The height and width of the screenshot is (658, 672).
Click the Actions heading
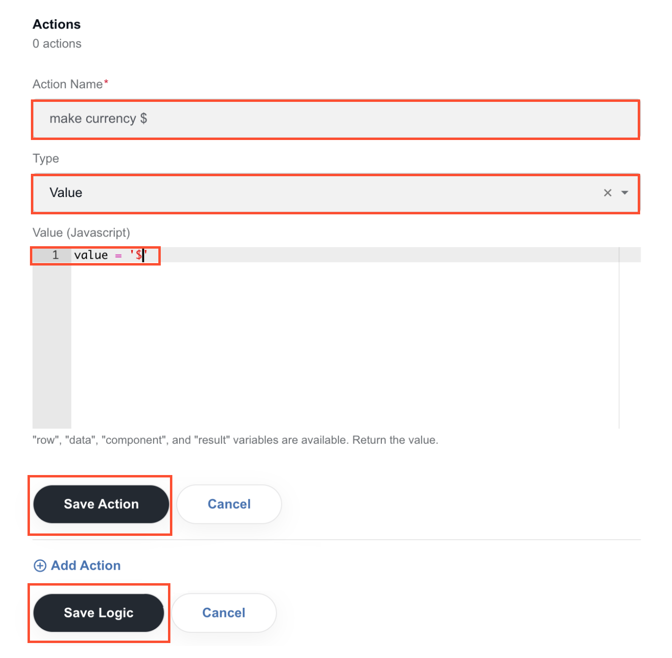tap(56, 24)
